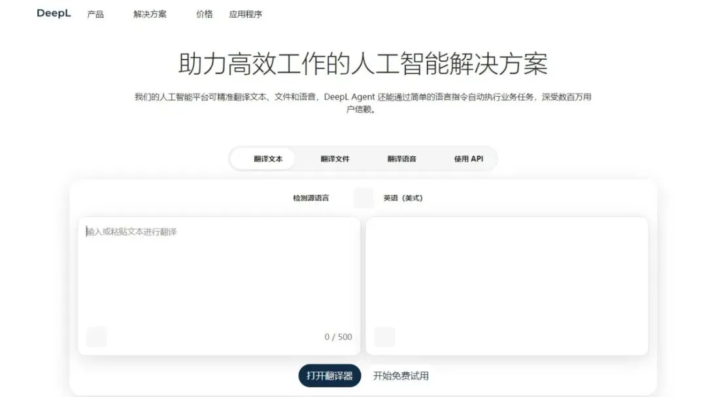706x397 pixels.
Task: Switch to the 翻译语音 tab
Action: [401, 159]
